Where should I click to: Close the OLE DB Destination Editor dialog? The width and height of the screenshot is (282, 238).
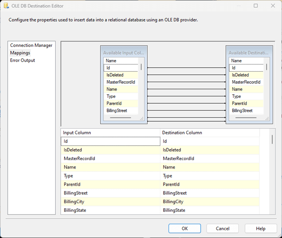click(273, 6)
